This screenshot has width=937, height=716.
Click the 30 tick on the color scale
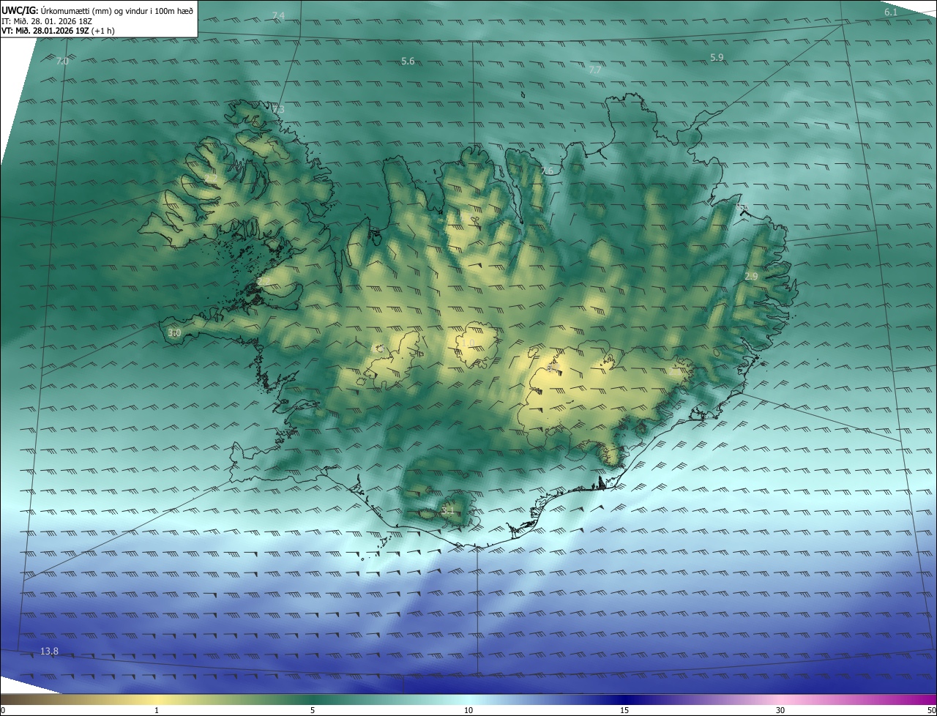click(780, 710)
